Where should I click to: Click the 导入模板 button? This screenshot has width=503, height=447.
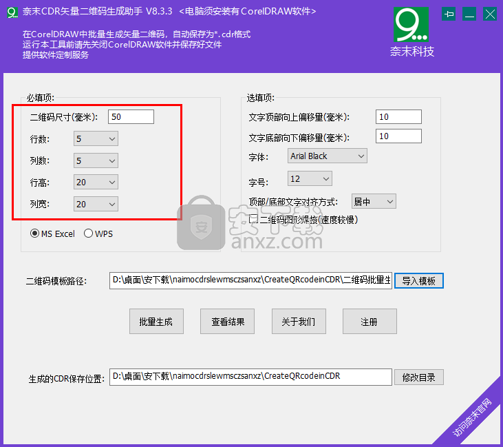[418, 280]
